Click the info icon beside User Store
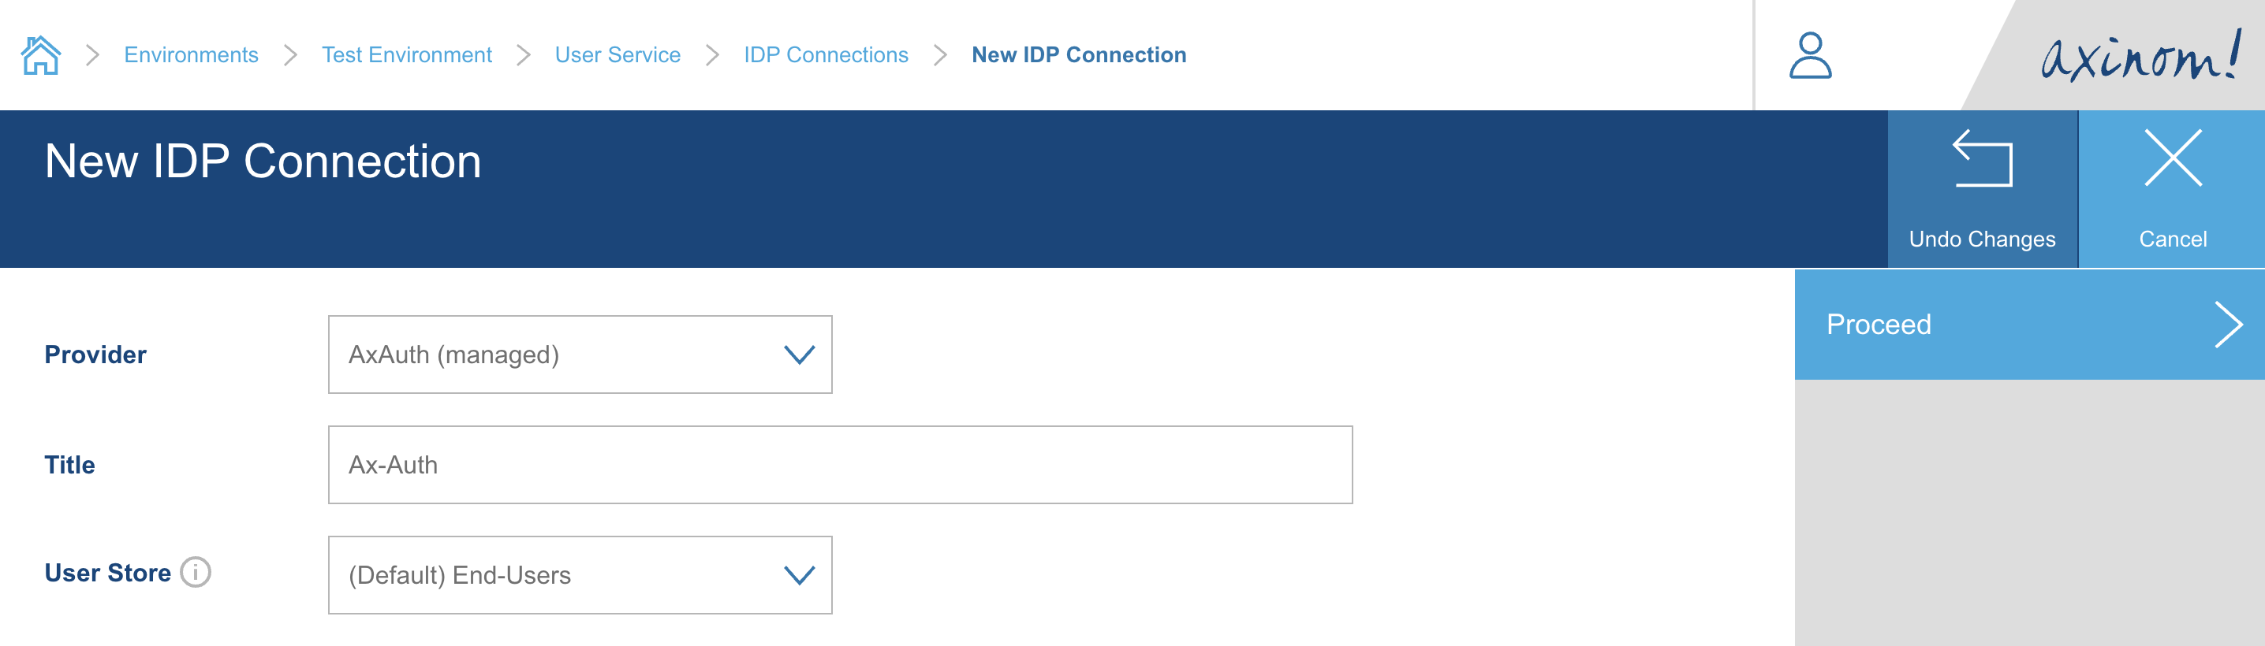The width and height of the screenshot is (2265, 646). coord(196,573)
